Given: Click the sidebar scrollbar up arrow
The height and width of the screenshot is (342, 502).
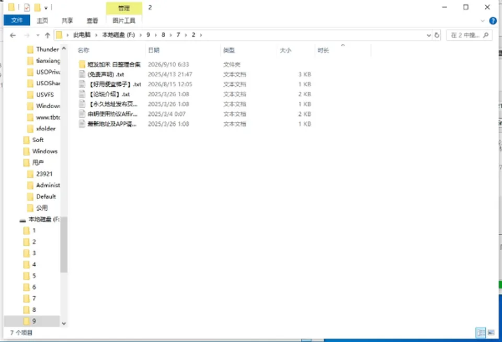Looking at the screenshot, I should tap(64, 49).
